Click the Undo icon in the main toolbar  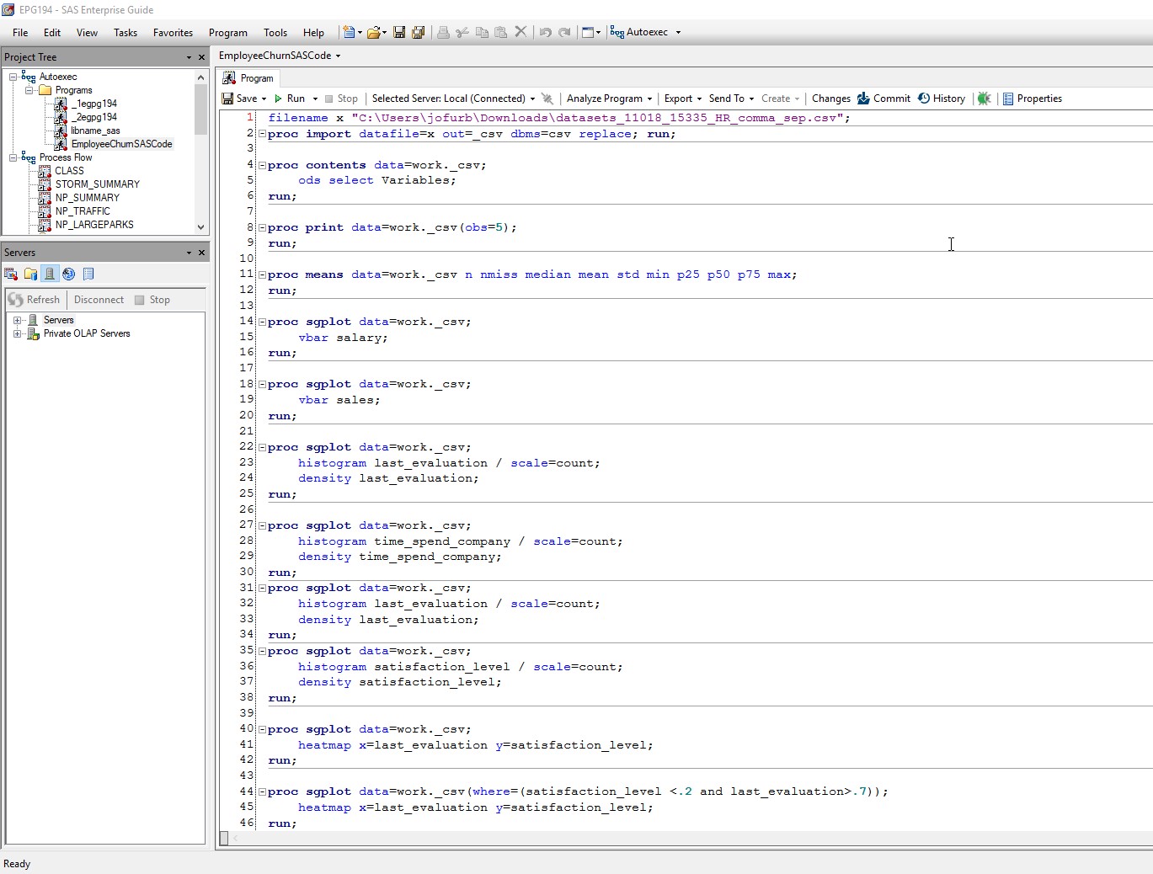click(x=545, y=32)
